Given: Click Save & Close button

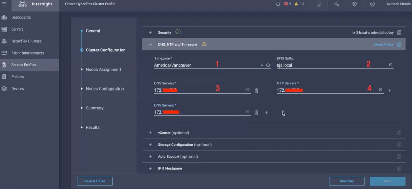Looking at the screenshot, I should point(95,181).
